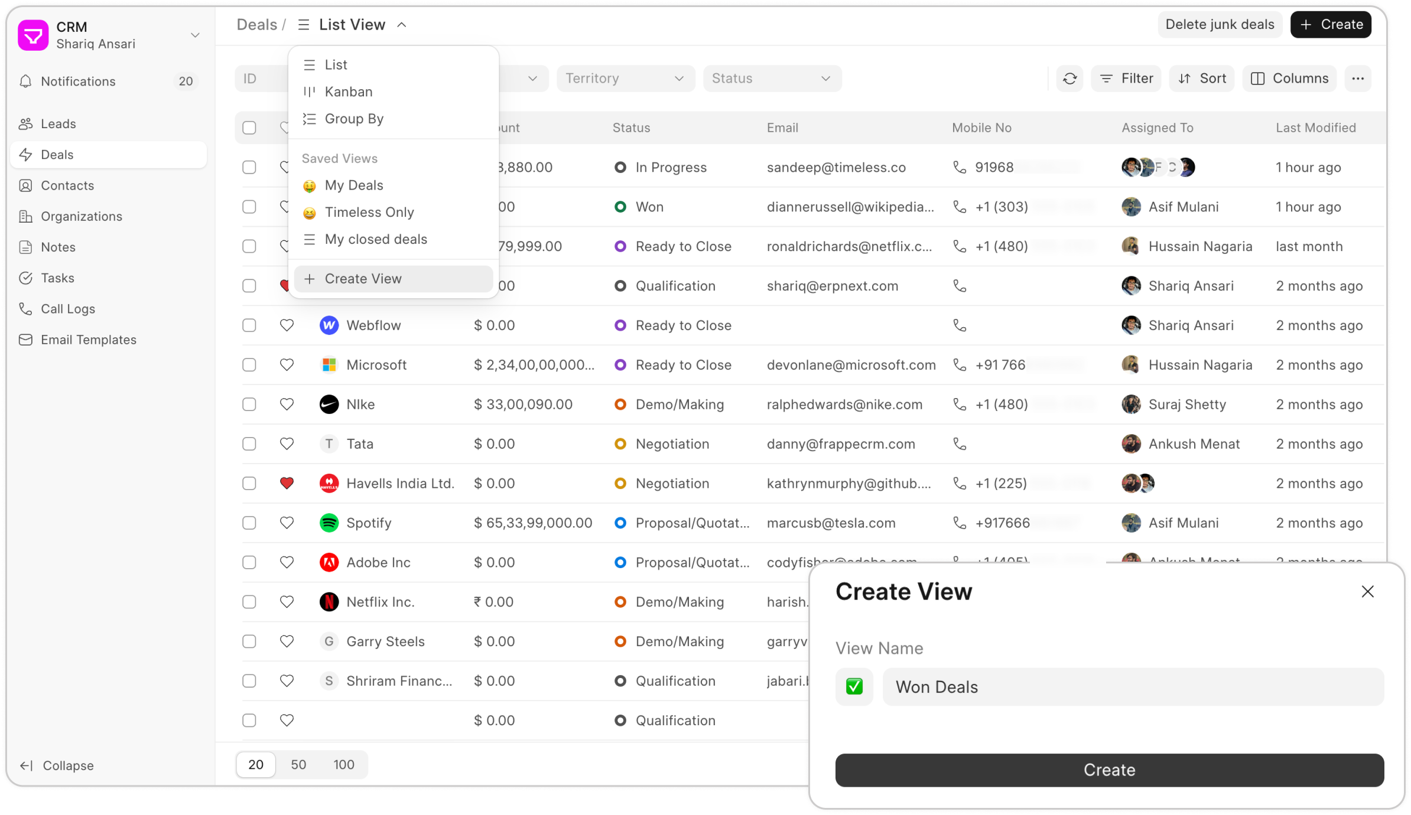Viewport: 1411px width, 815px height.
Task: Switch to Kanban view
Action: point(349,92)
